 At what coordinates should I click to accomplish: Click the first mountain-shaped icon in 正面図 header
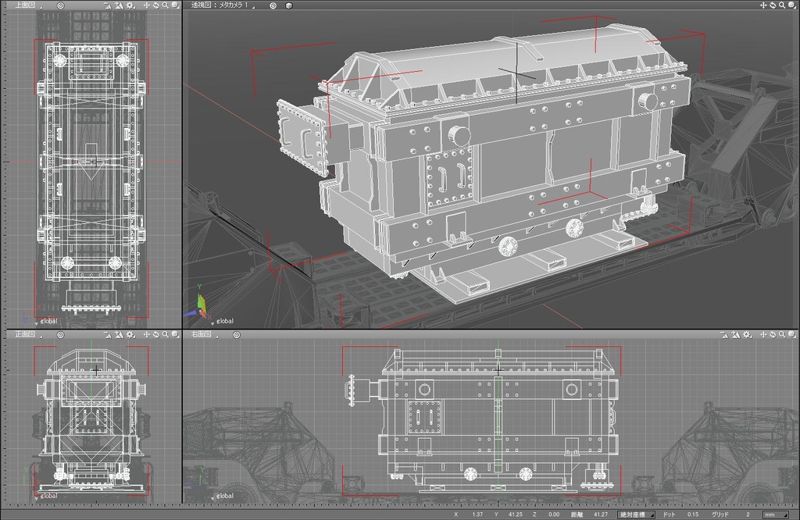coord(108,334)
